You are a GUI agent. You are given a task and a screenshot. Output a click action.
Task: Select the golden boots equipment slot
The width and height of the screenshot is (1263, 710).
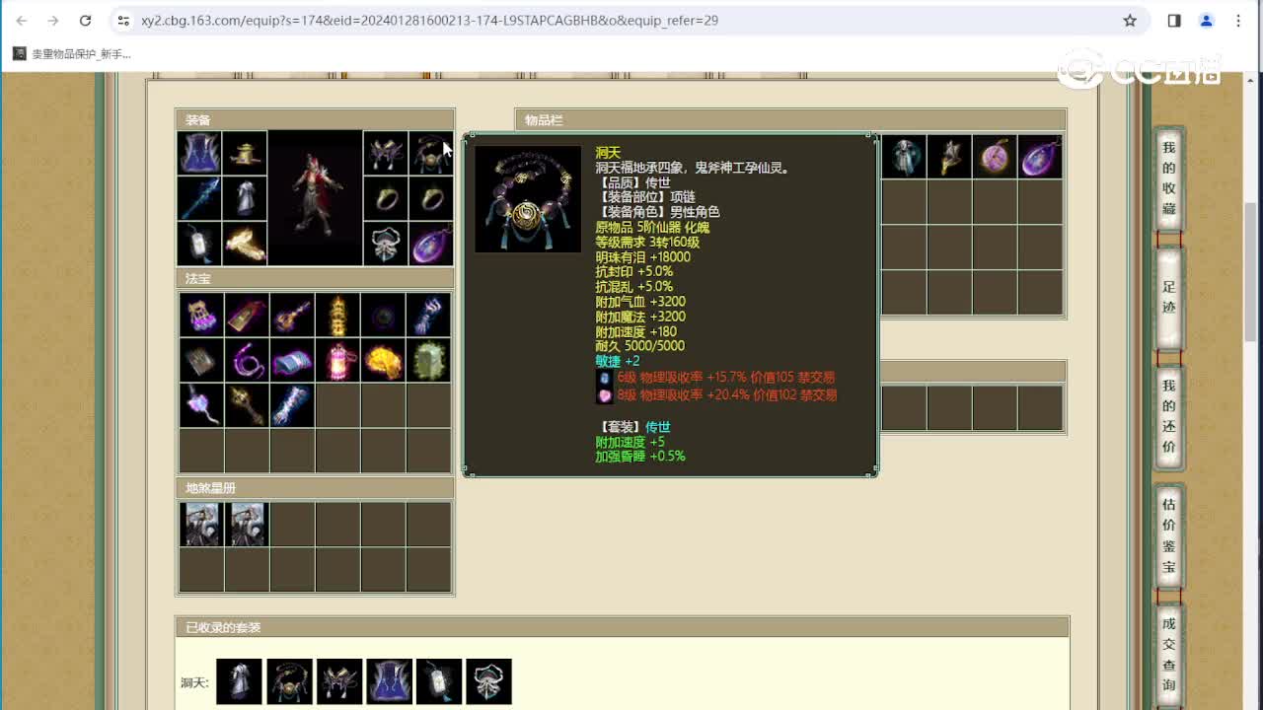tap(244, 243)
